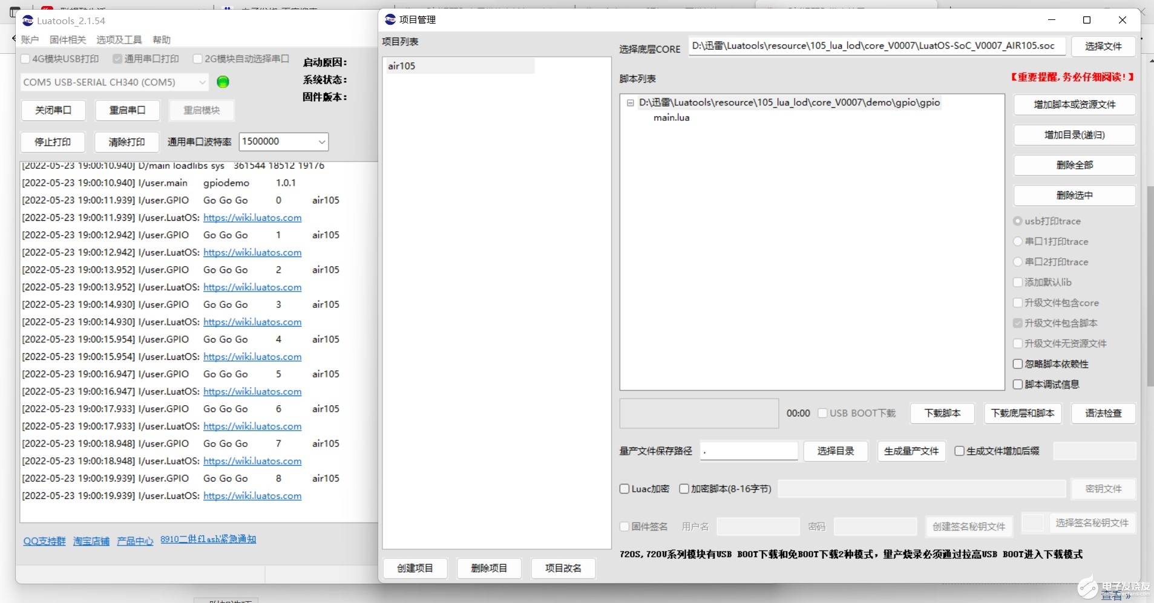Click the Luatools app logo icon
The height and width of the screenshot is (603, 1154).
point(28,21)
